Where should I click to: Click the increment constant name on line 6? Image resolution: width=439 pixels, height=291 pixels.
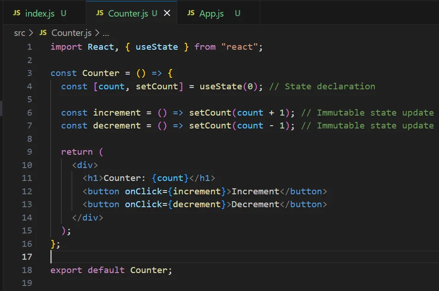pos(117,113)
